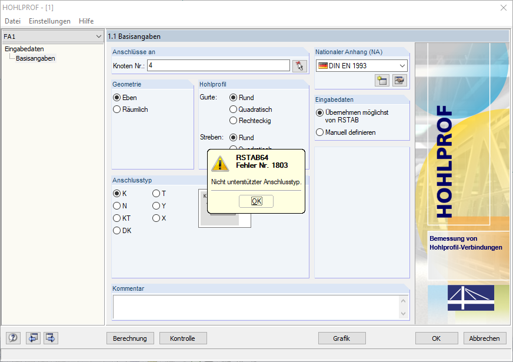Click the Dlubal bridge logo
Viewport: 513px width, 362px height.
[471, 297]
